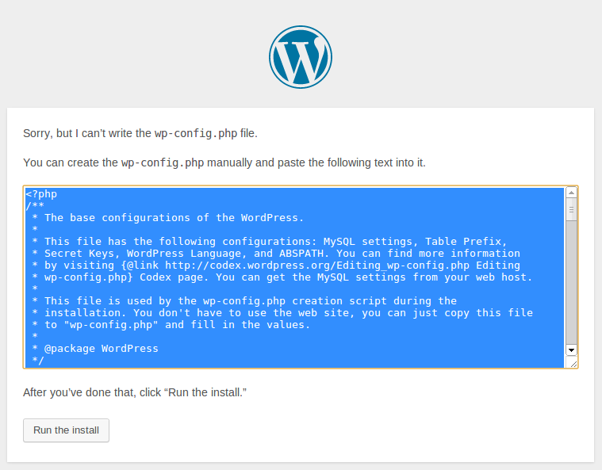Click the textarea scrollbar up arrow
This screenshot has height=470, width=602.
pos(571,193)
